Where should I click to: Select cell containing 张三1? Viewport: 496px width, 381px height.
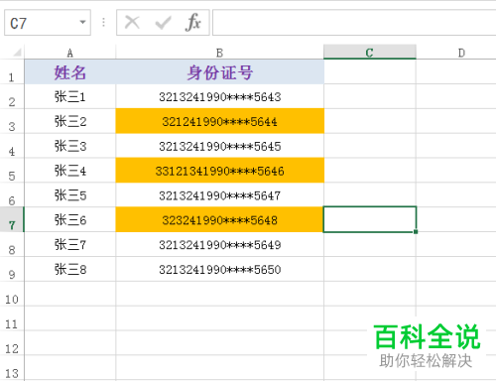(70, 96)
